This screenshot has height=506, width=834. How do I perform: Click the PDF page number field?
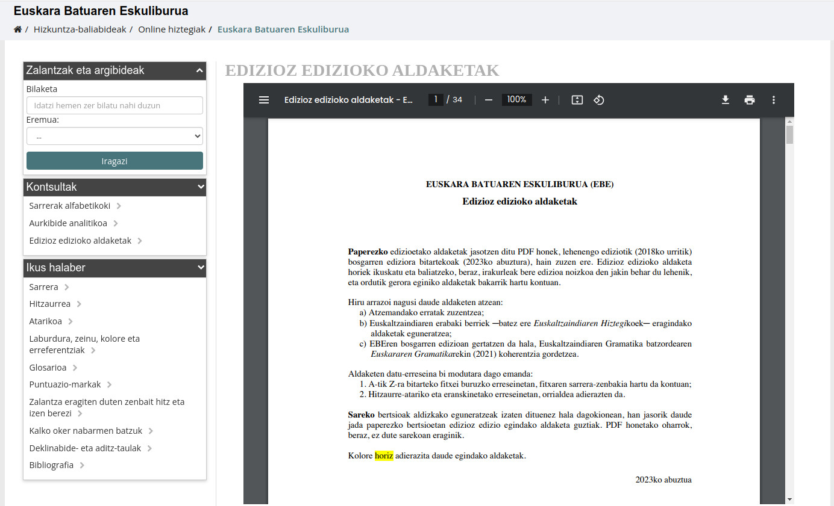tap(436, 100)
